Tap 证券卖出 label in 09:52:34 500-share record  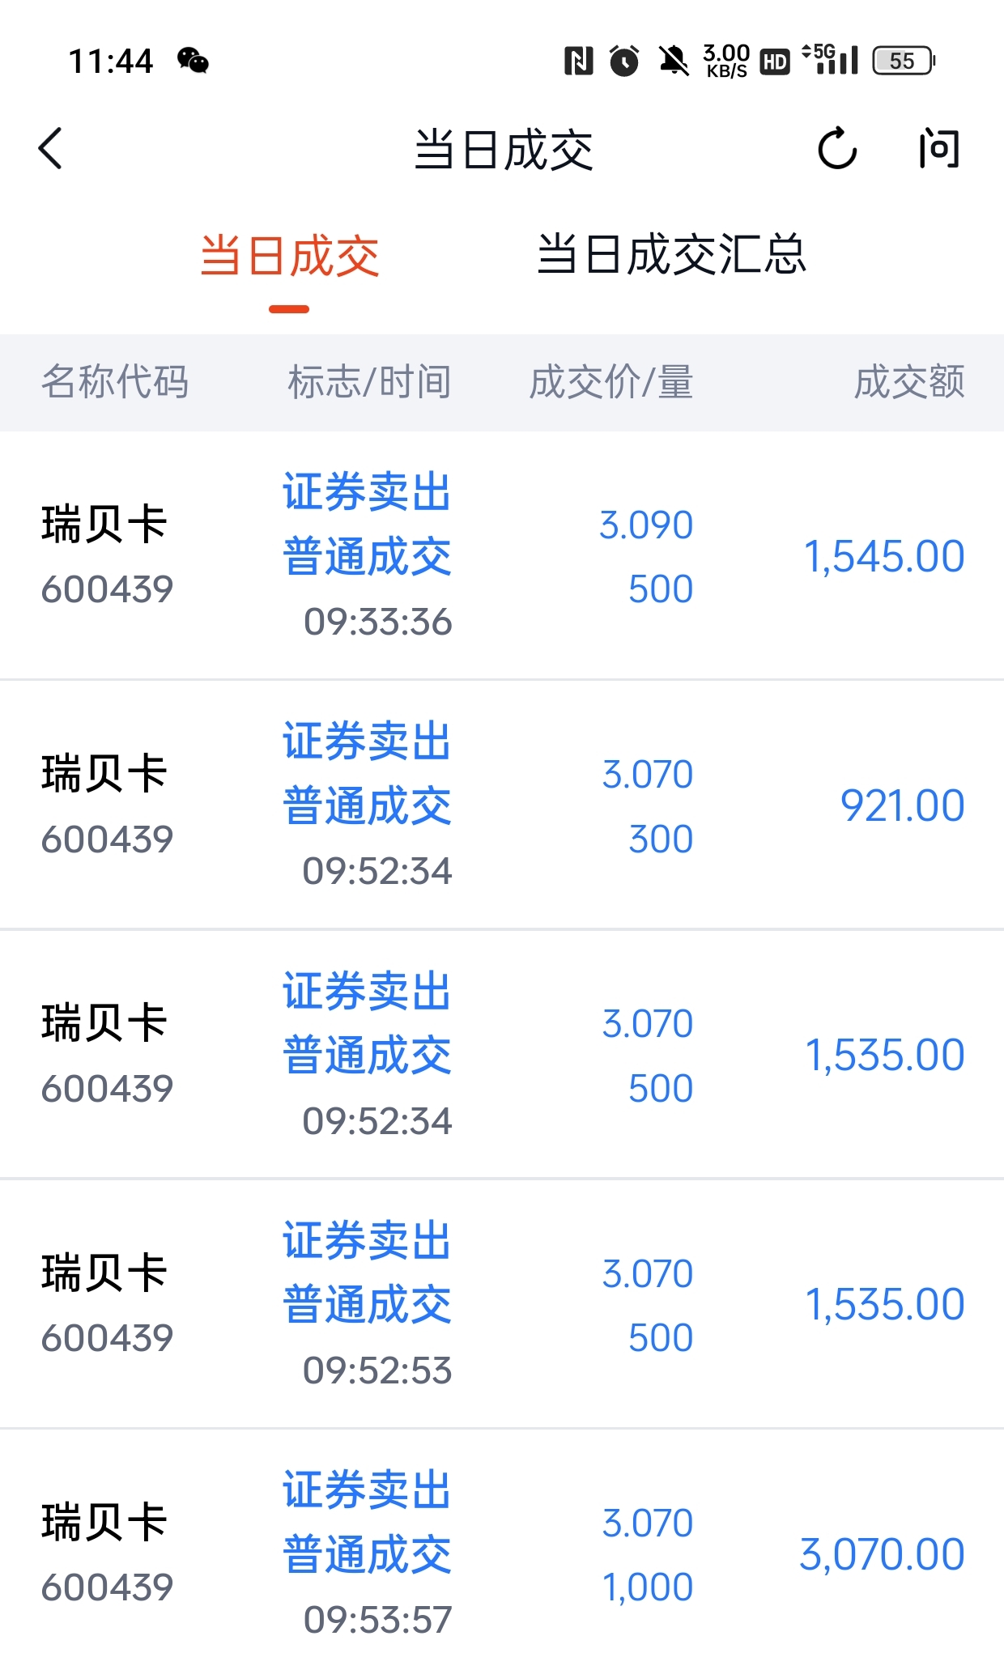[367, 992]
